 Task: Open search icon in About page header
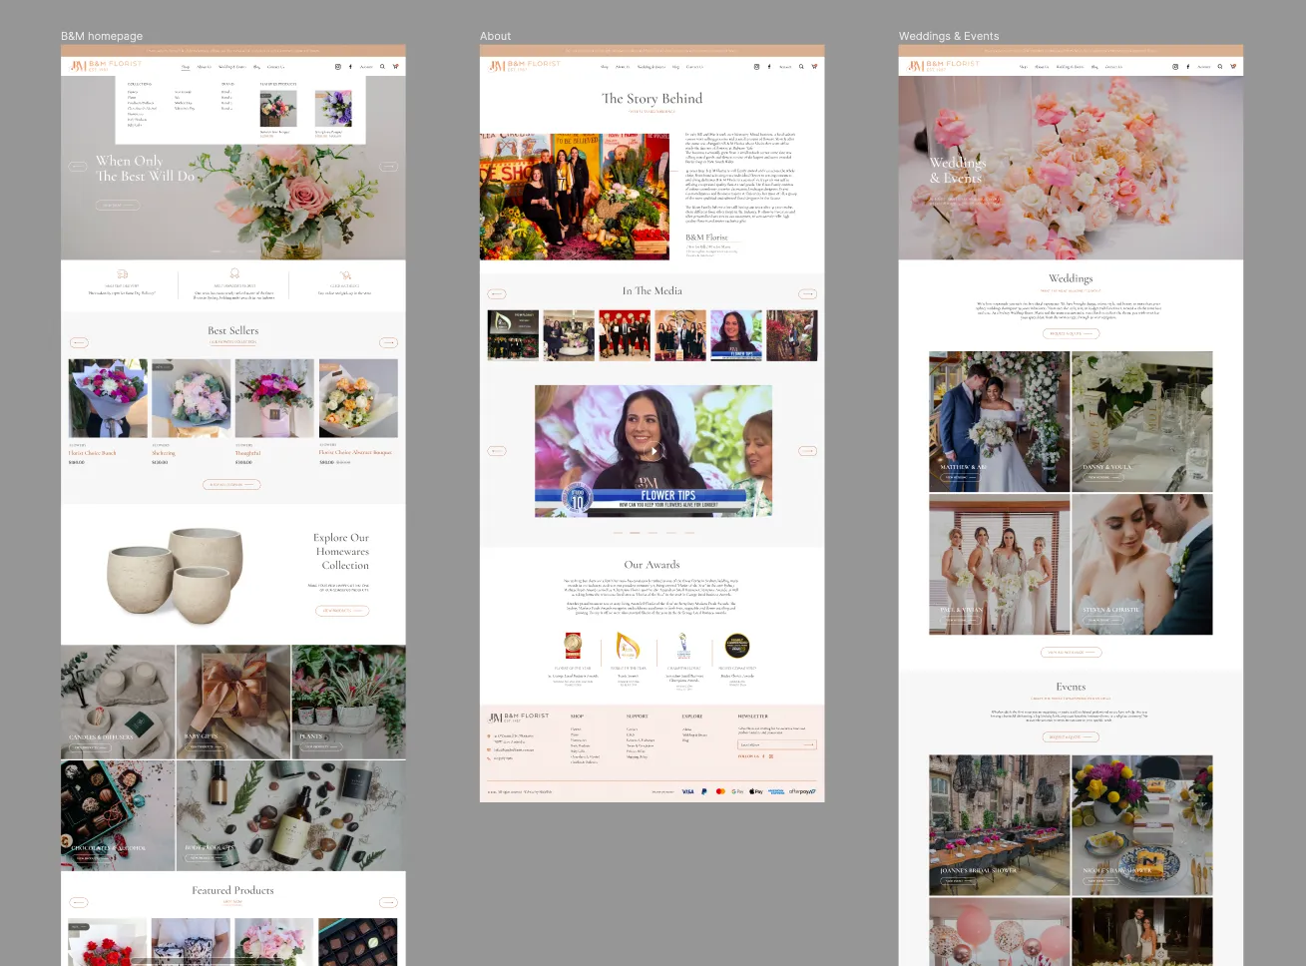point(801,67)
